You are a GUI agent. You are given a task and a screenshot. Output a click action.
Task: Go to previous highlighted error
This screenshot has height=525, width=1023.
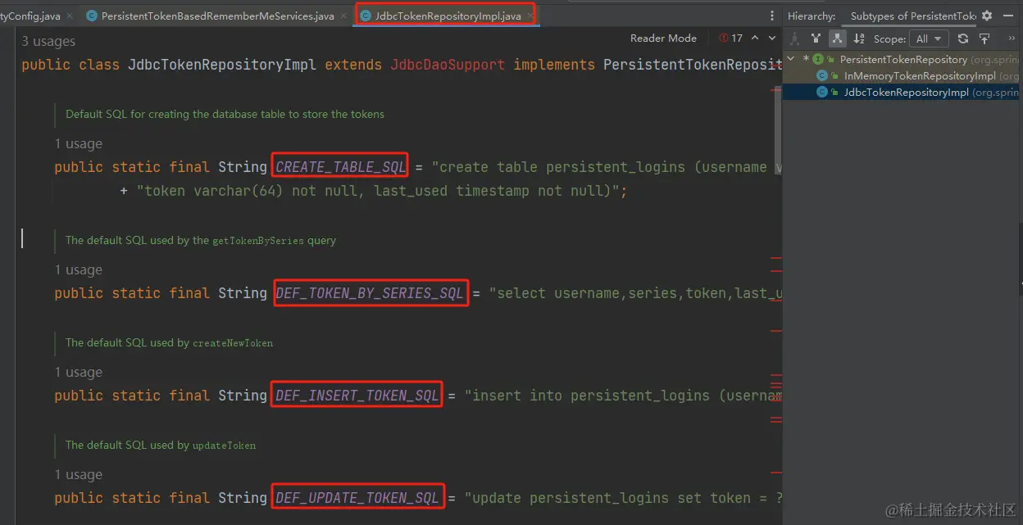755,38
